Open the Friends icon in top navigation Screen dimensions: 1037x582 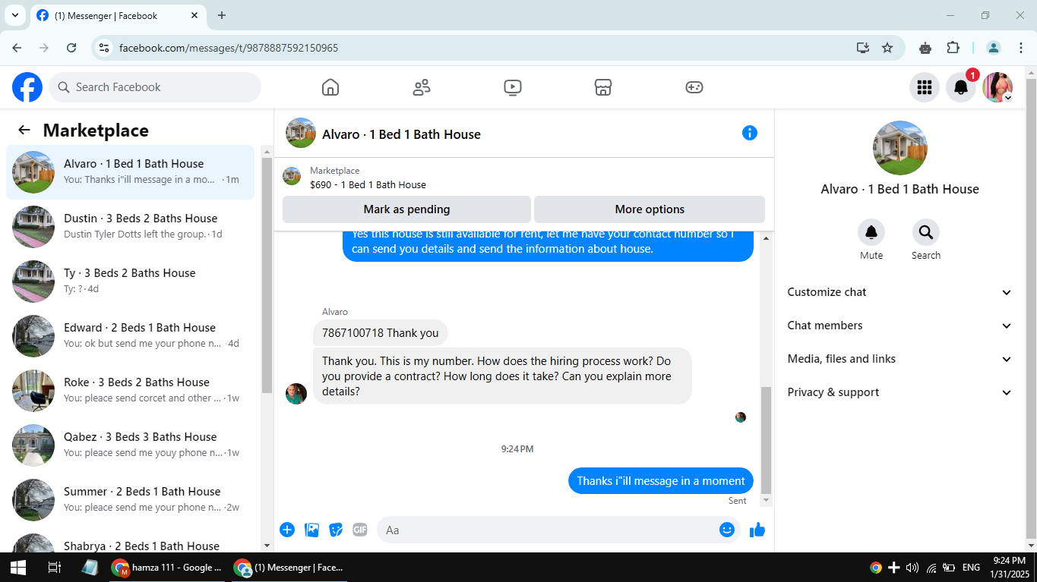coord(422,87)
